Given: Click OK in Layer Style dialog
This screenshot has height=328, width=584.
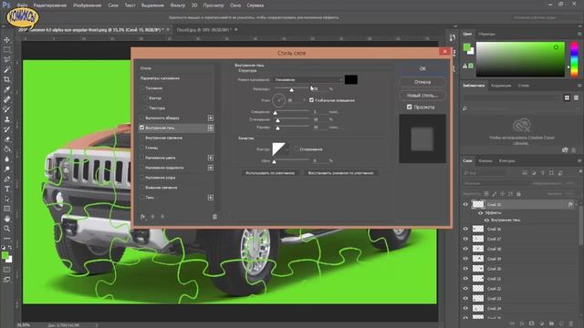Looking at the screenshot, I should pyautogui.click(x=422, y=68).
